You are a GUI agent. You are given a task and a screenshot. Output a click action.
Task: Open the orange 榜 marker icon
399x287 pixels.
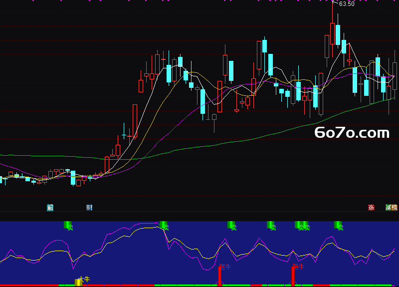click(x=395, y=208)
